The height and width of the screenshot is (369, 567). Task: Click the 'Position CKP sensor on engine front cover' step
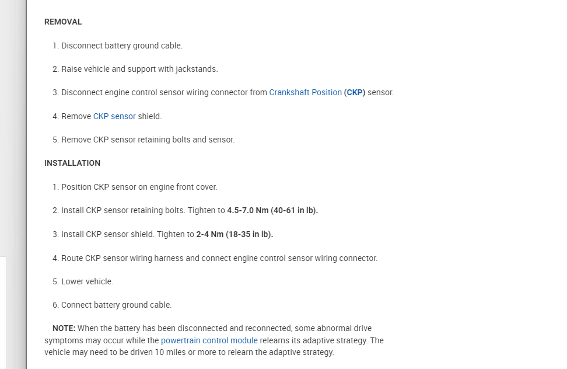pyautogui.click(x=139, y=187)
